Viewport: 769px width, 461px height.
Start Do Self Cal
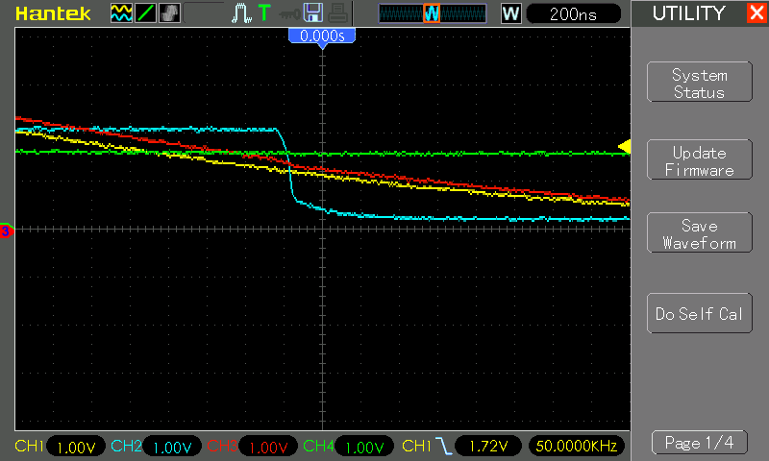(700, 313)
